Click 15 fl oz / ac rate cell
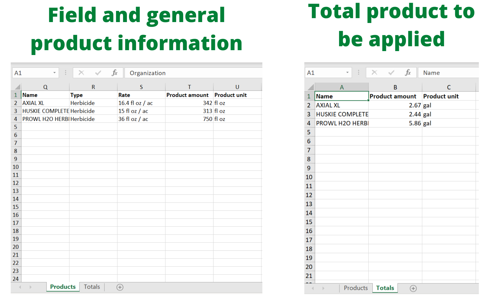489x305 pixels. pos(141,111)
